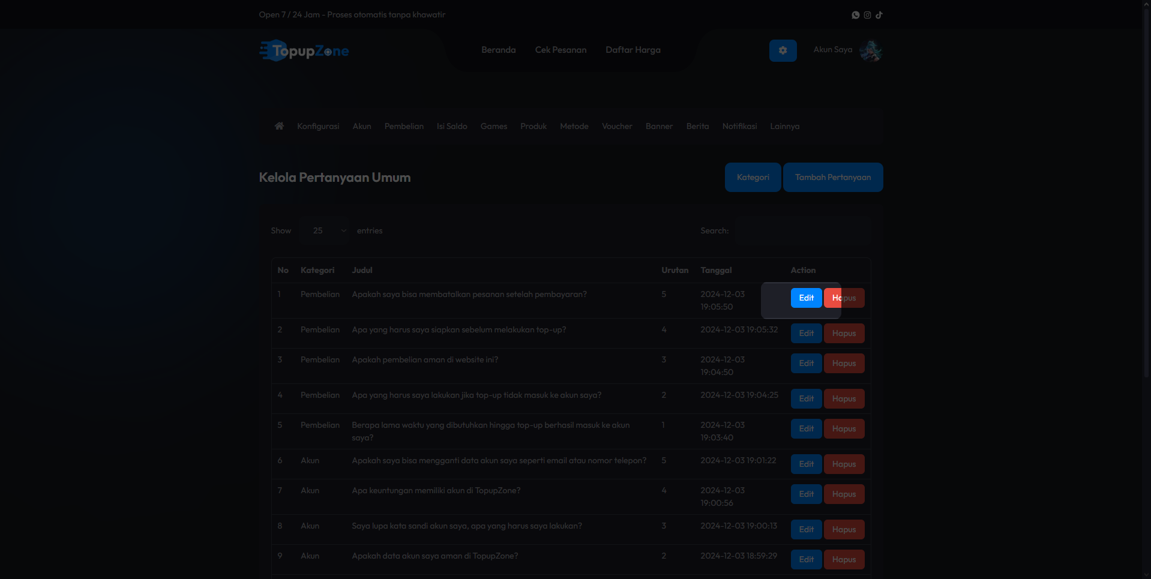Viewport: 1151px width, 579px height.
Task: Click date '2024-12-03 19:05:32' cell
Action: click(739, 329)
